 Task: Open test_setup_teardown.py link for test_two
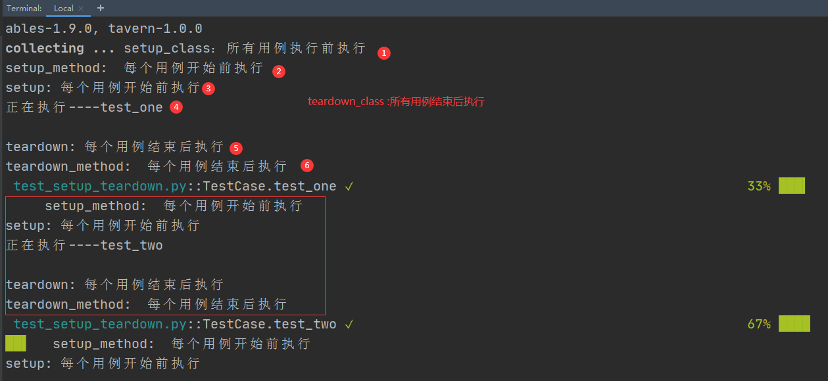tap(101, 325)
